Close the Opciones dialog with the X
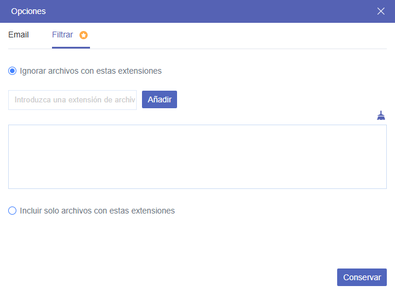 coord(381,11)
